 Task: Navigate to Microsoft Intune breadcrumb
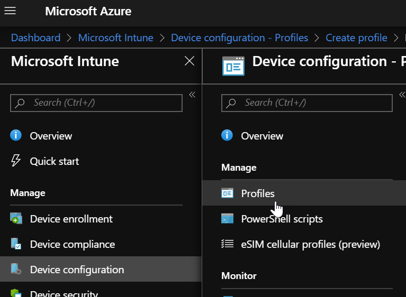coord(115,38)
